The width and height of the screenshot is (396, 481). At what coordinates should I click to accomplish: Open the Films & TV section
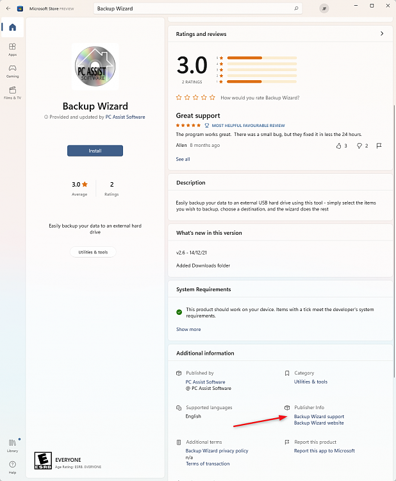click(x=13, y=93)
